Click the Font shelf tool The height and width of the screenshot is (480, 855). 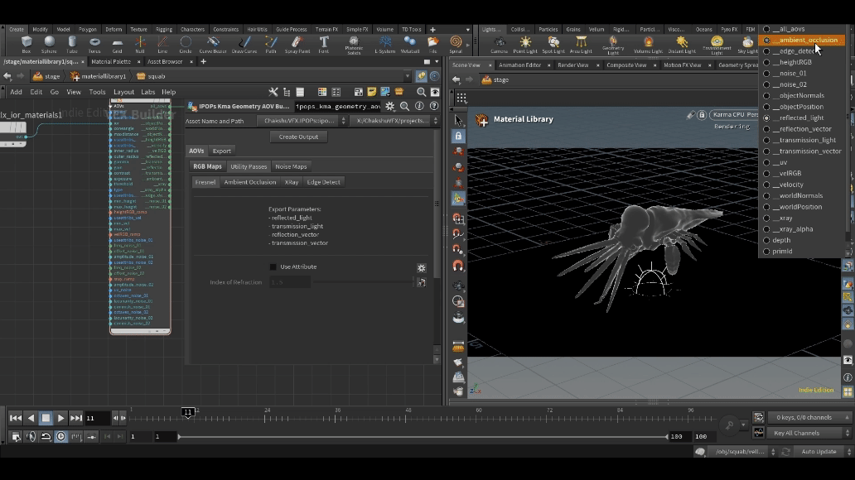(324, 44)
